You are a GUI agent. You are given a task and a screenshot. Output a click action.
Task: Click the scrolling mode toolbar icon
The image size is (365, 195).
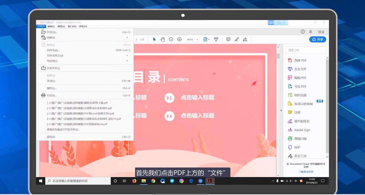(x=216, y=39)
